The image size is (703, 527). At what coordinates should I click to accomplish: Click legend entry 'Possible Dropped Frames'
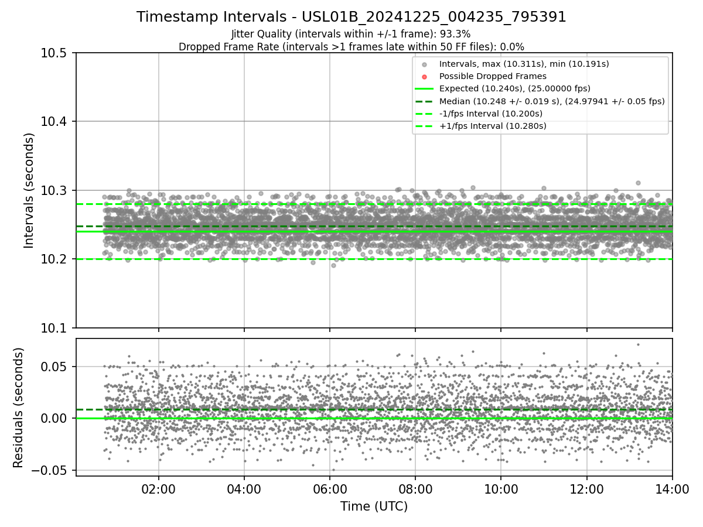click(493, 76)
